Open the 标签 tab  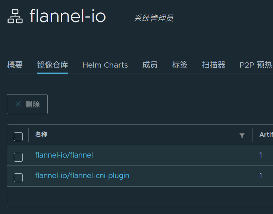pos(180,65)
